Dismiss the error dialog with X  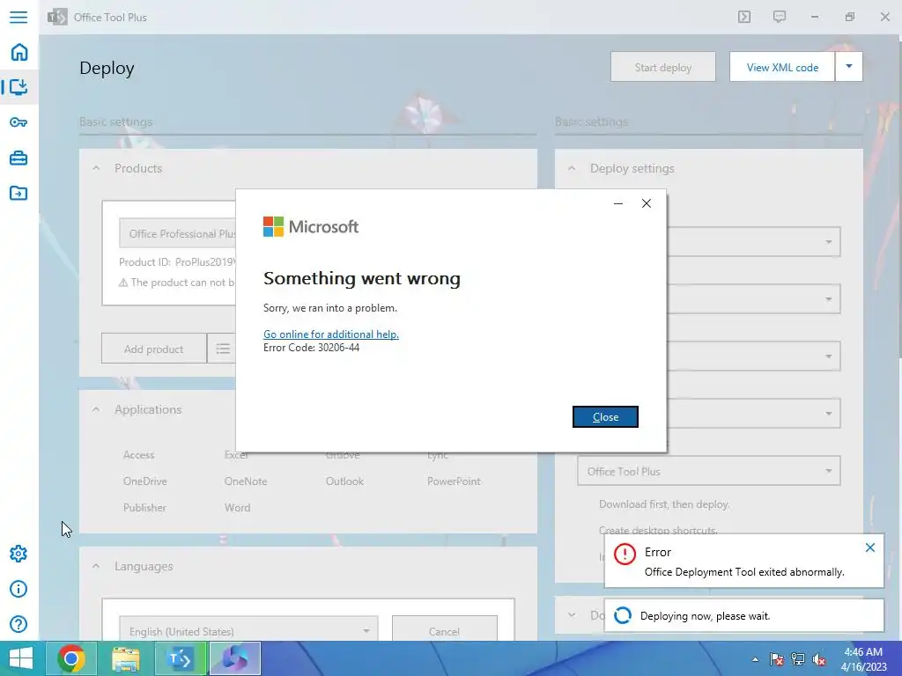pos(647,203)
